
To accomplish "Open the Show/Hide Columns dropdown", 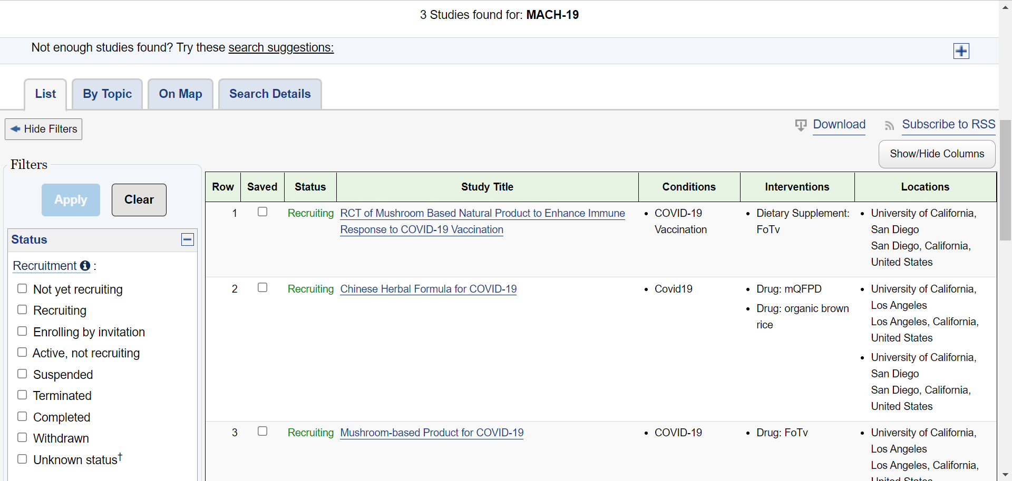I will 937,154.
